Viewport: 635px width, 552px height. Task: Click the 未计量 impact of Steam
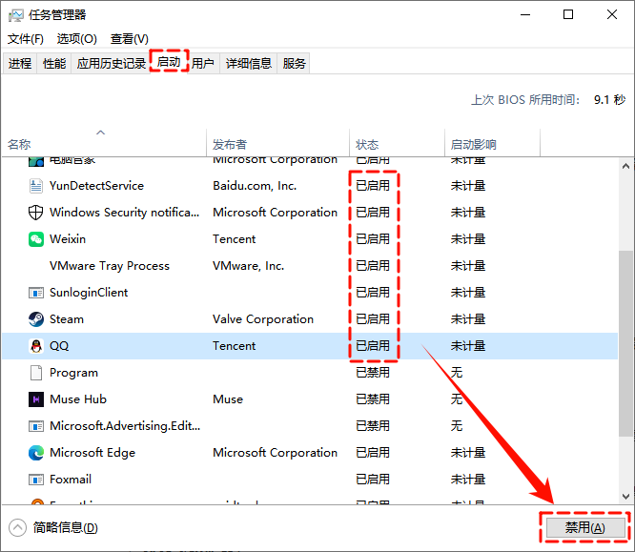point(468,319)
